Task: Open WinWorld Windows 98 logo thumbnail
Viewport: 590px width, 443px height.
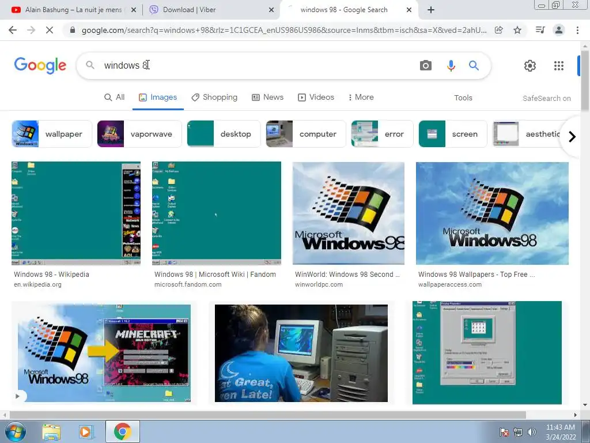Action: click(x=349, y=213)
